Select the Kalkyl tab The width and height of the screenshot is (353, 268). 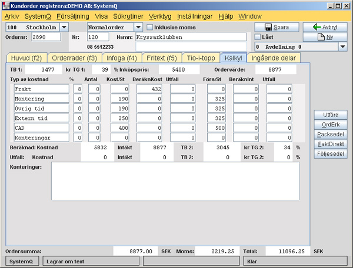pos(234,58)
